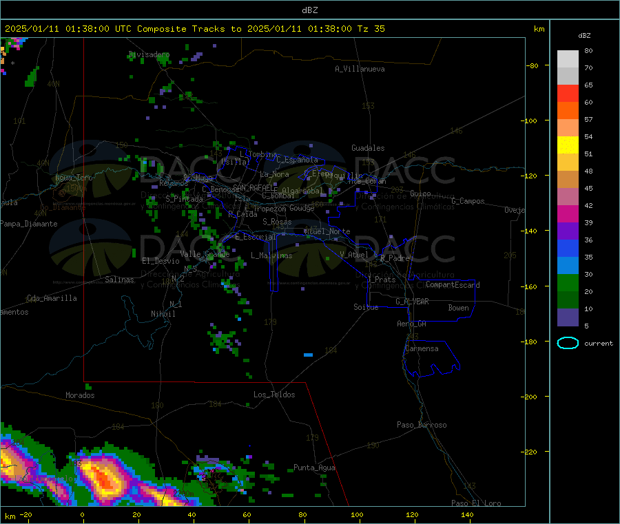
Task: Click the El_Desvio map label
Action: tap(161, 261)
